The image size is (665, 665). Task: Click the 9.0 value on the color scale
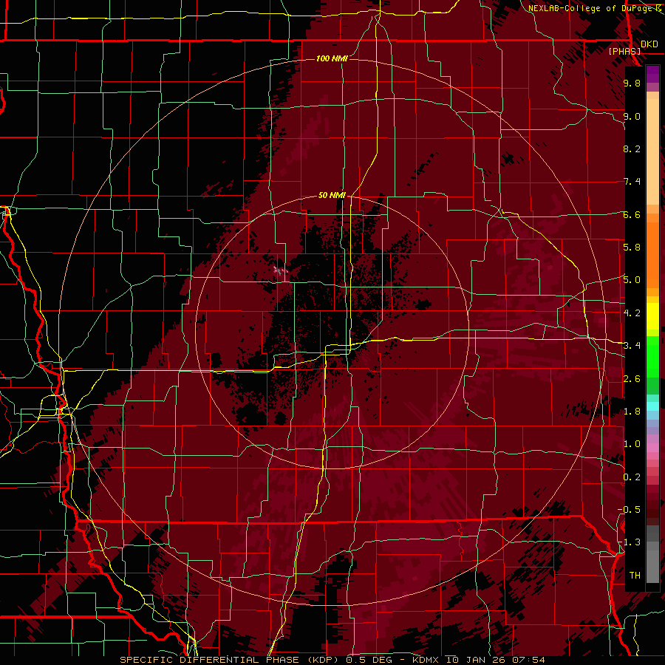tap(632, 116)
